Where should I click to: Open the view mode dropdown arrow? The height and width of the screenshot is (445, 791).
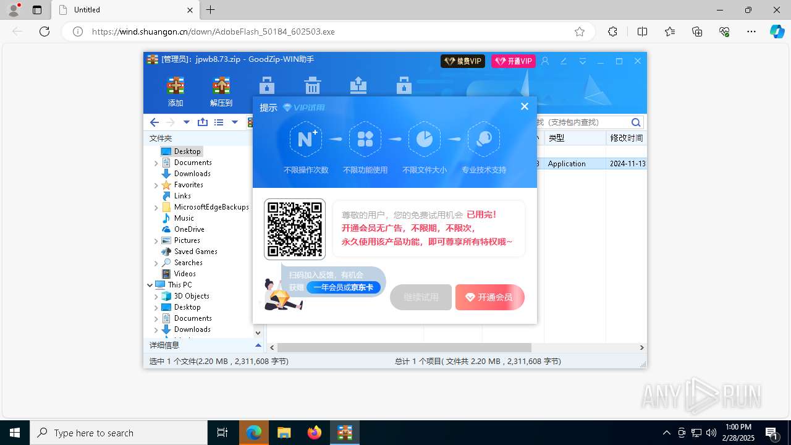(235, 122)
